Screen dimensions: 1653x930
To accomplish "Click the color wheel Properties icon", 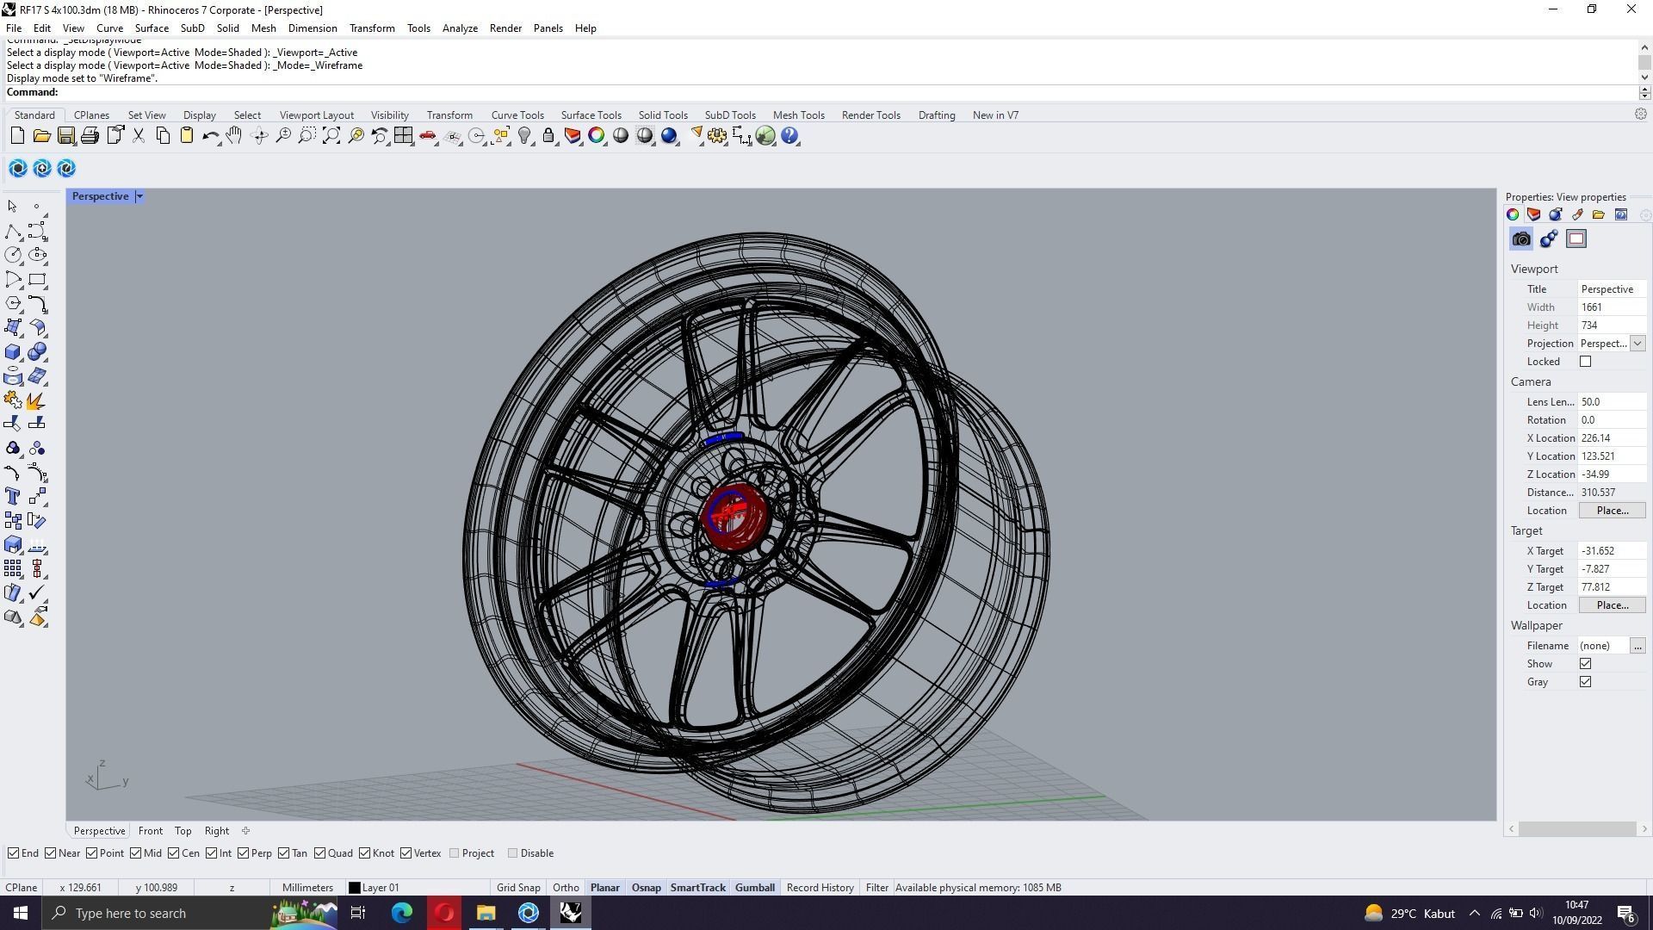I will (x=597, y=136).
